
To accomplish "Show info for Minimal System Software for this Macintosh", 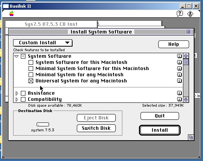I will point(179,68).
